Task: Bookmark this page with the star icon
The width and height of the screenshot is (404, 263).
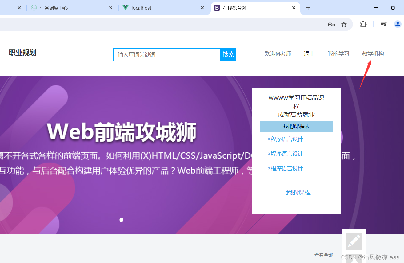Action: tap(344, 24)
